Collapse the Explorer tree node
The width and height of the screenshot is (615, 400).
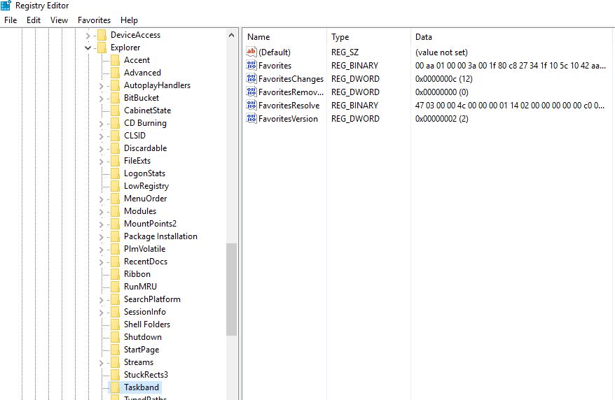tap(88, 48)
